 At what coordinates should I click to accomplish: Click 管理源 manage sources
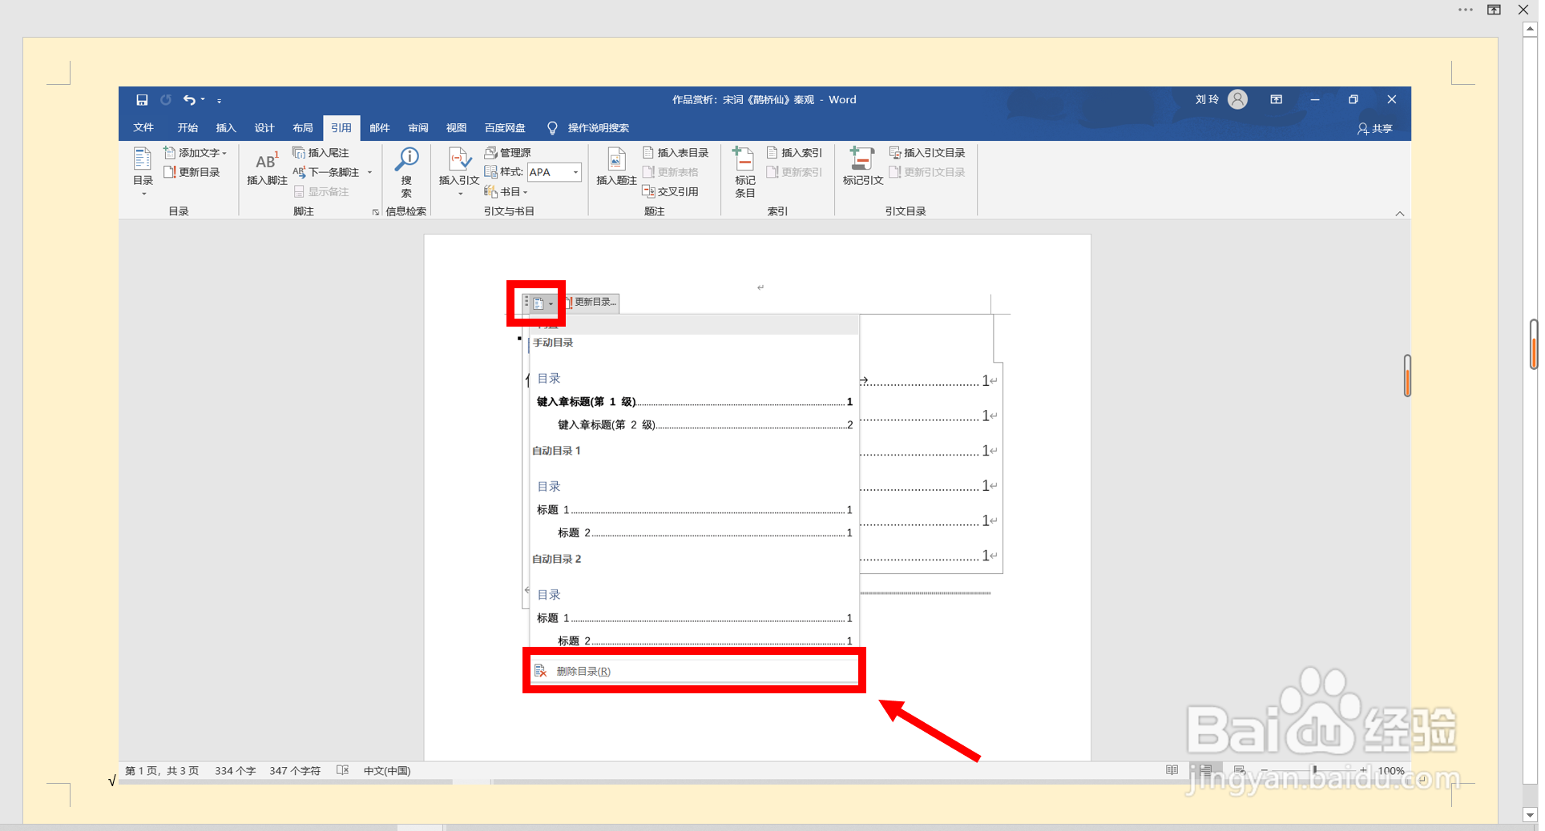click(507, 152)
